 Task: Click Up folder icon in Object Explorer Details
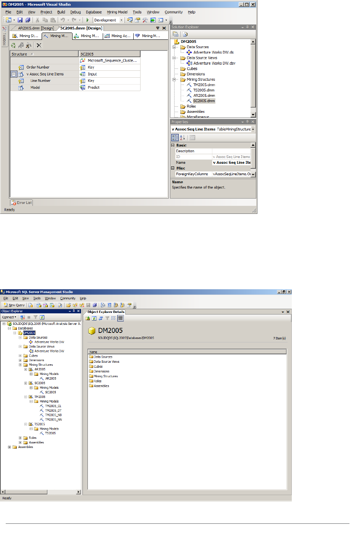tap(87, 318)
